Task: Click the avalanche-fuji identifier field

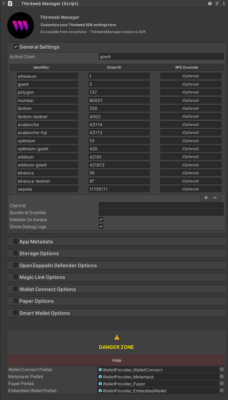Action: coord(48,132)
